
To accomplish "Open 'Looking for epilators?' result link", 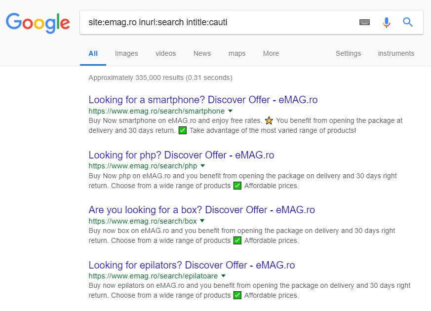I will point(192,265).
